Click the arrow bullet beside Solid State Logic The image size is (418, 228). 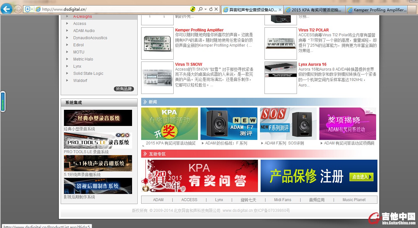[67, 73]
